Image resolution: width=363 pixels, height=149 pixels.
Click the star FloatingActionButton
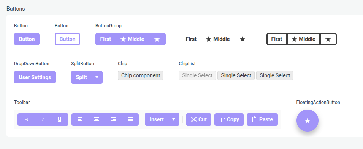click(x=308, y=121)
